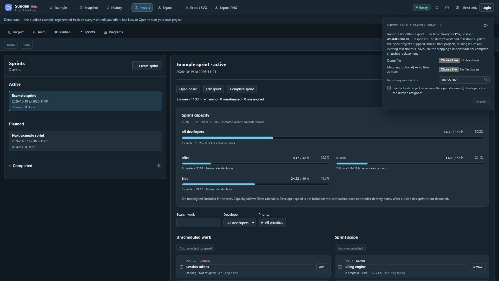Click the Login button

[487, 8]
